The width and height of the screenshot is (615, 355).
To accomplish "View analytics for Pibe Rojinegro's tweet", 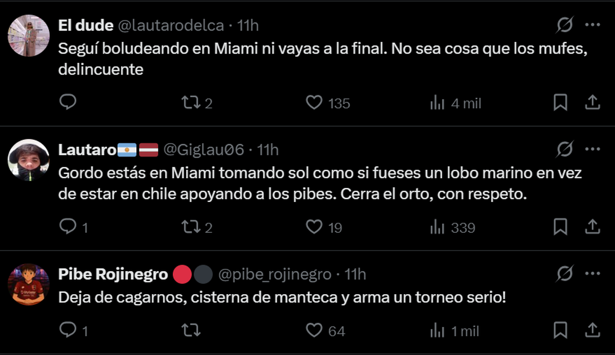I will (x=437, y=330).
